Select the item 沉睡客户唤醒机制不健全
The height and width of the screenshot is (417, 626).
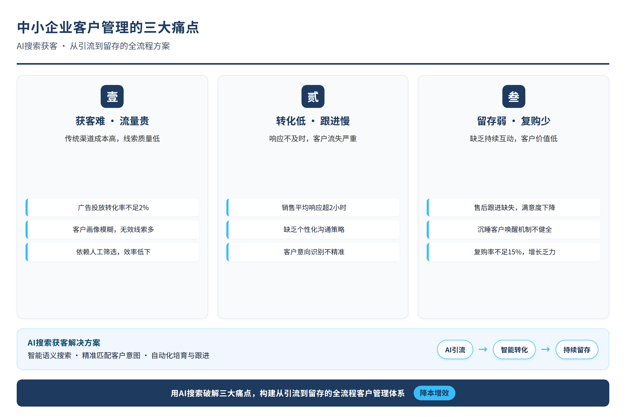(x=514, y=230)
